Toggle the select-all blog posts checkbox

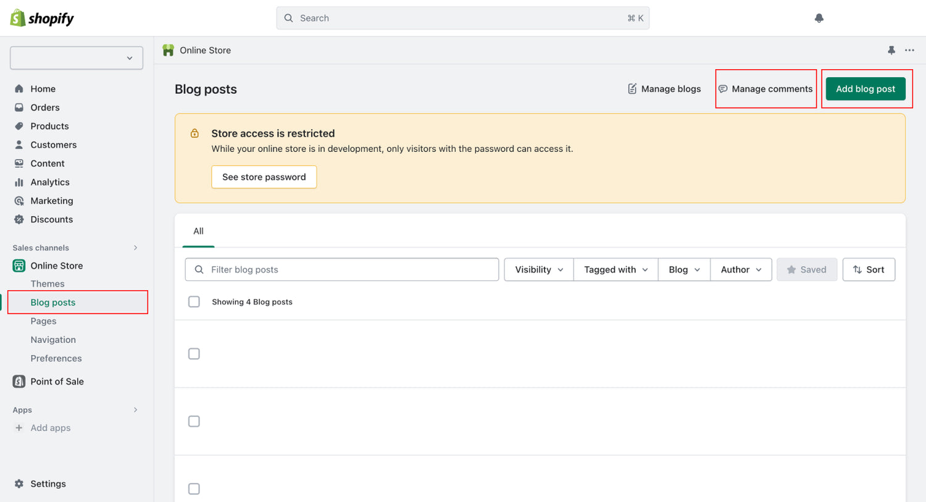(x=194, y=302)
